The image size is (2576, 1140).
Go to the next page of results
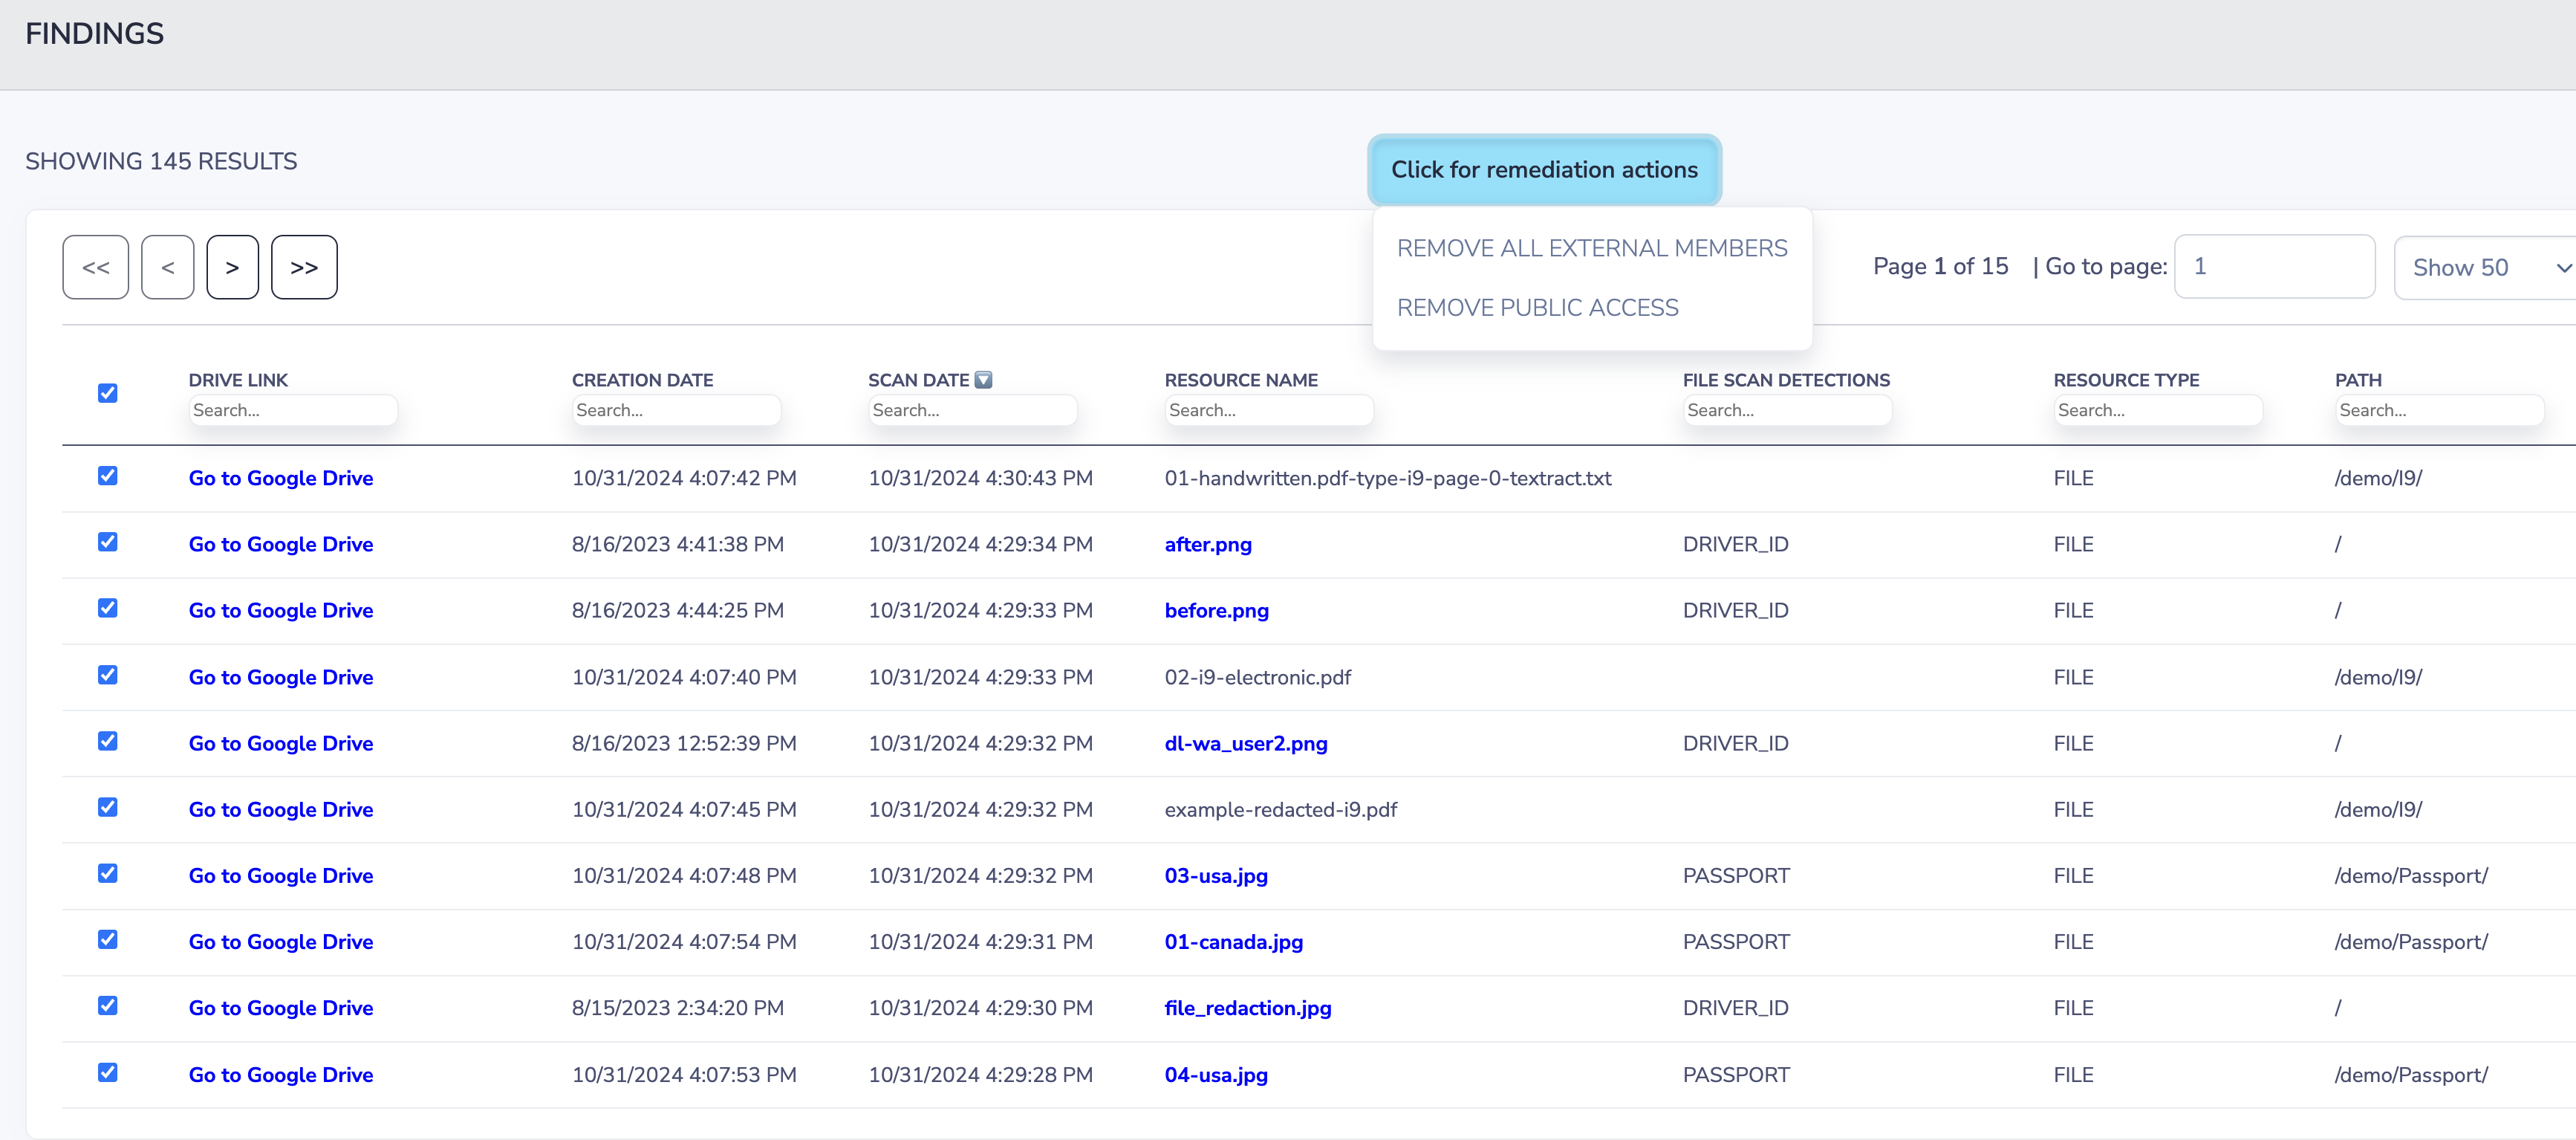click(232, 268)
